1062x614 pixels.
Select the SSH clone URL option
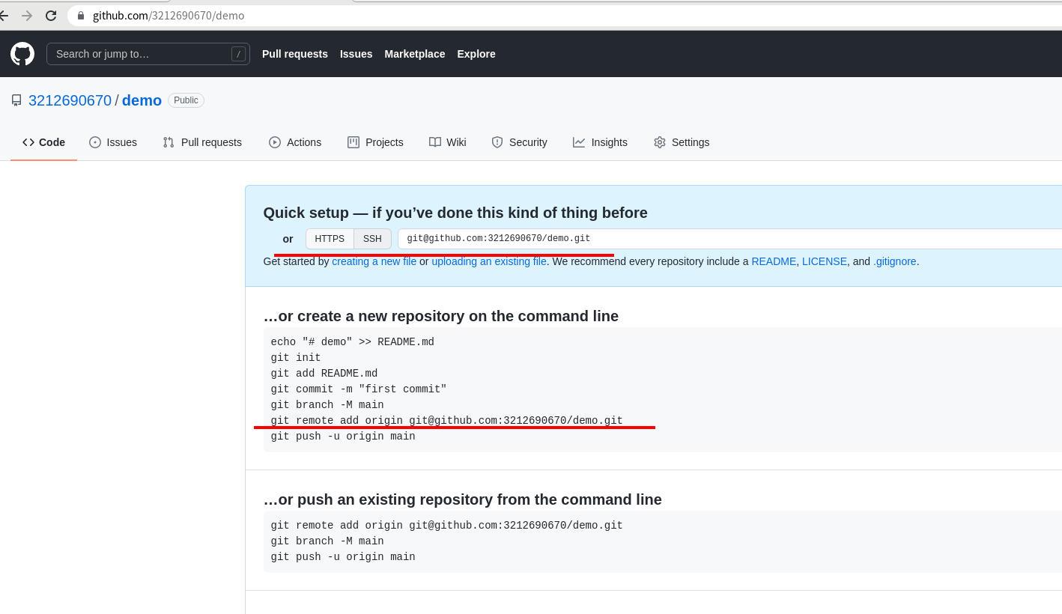(372, 239)
